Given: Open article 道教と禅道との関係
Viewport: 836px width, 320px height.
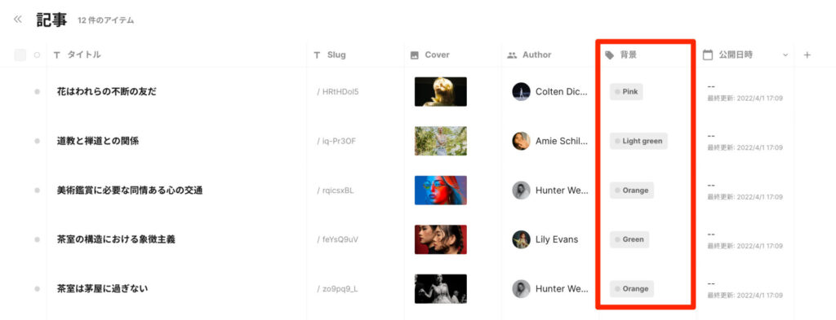Looking at the screenshot, I should [x=98, y=141].
